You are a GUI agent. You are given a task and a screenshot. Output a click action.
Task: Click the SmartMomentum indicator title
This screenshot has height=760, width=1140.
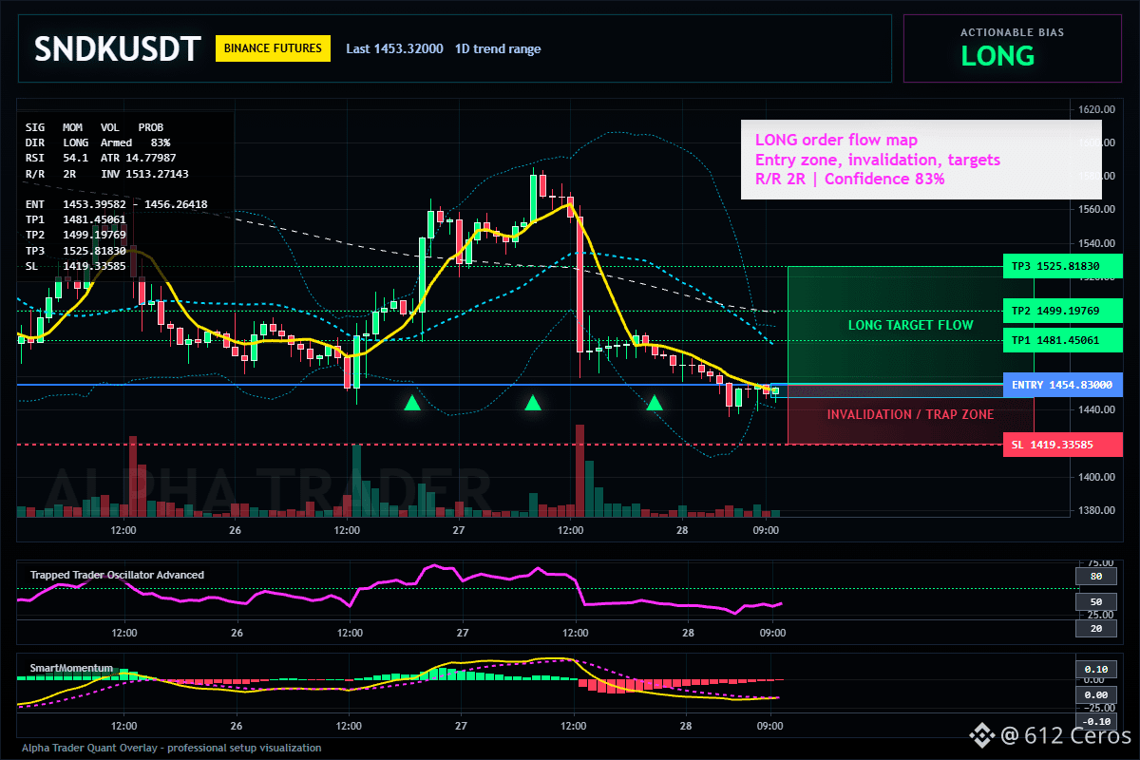coord(71,669)
